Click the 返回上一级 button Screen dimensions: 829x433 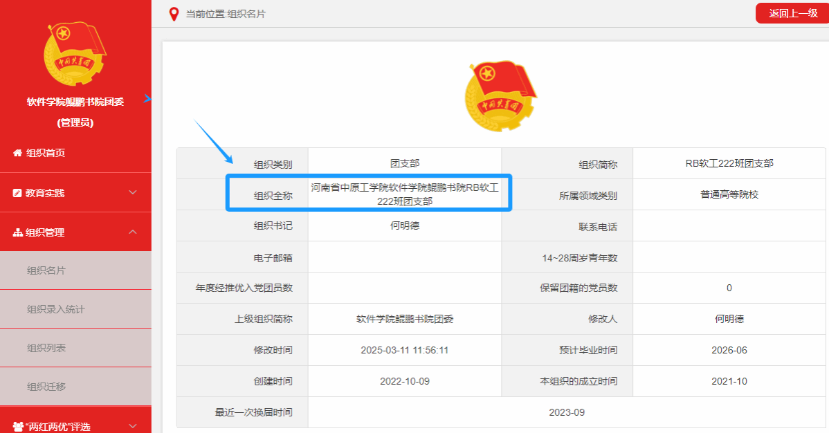(x=792, y=13)
